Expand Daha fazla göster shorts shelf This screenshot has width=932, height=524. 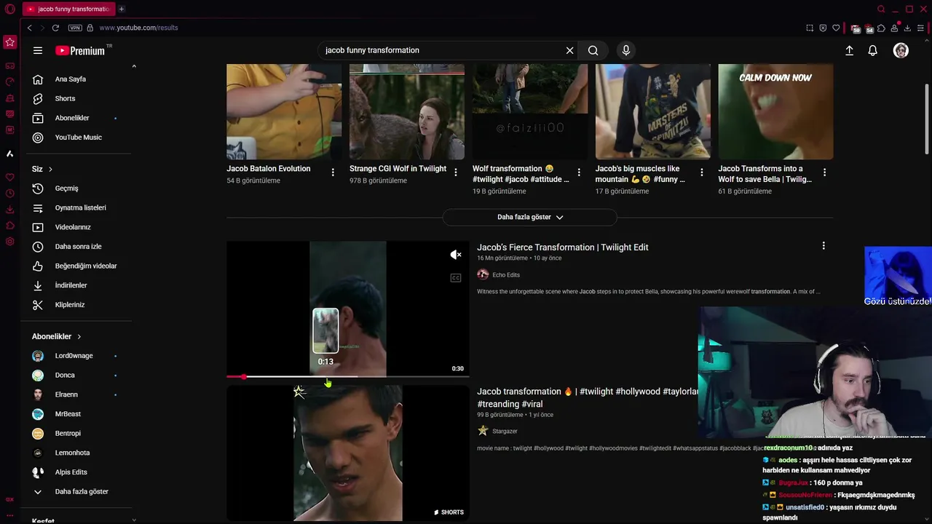[x=530, y=217]
